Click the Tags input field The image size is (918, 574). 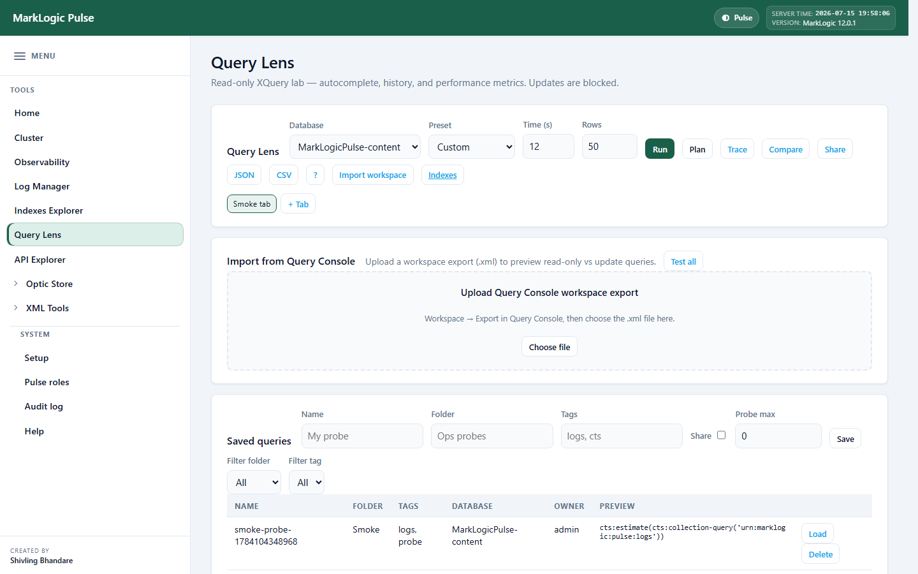(x=622, y=436)
